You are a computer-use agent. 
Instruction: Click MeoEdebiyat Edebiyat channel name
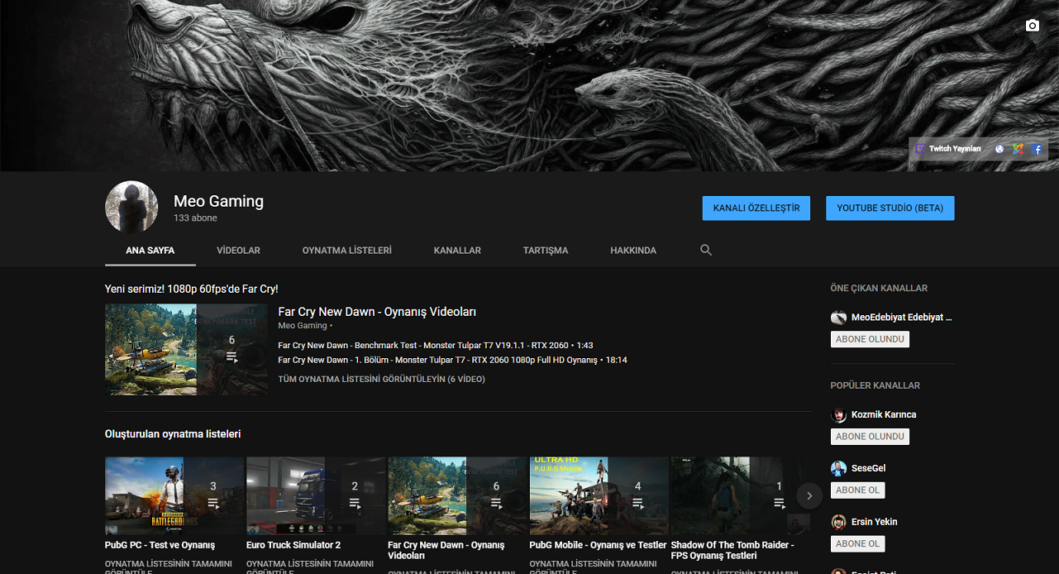pos(902,318)
